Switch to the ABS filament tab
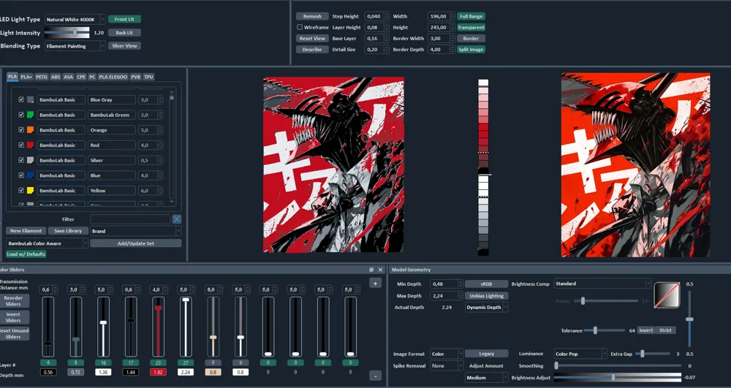Viewport: 731px width, 388px height. 56,77
